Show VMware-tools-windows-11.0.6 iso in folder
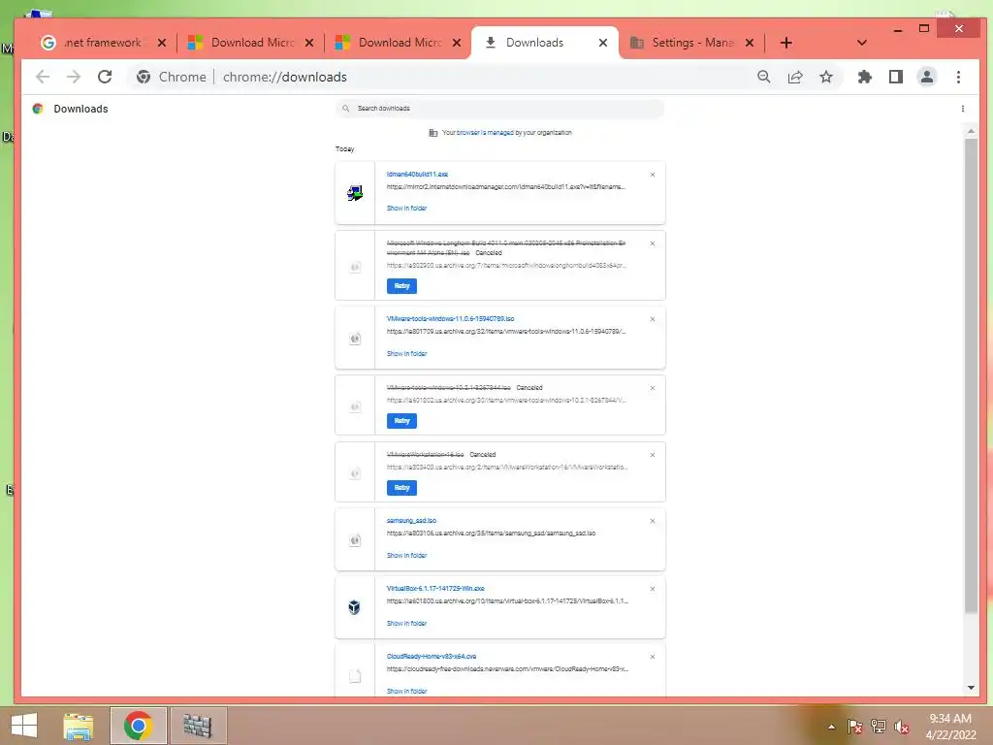This screenshot has height=745, width=993. pyautogui.click(x=406, y=353)
